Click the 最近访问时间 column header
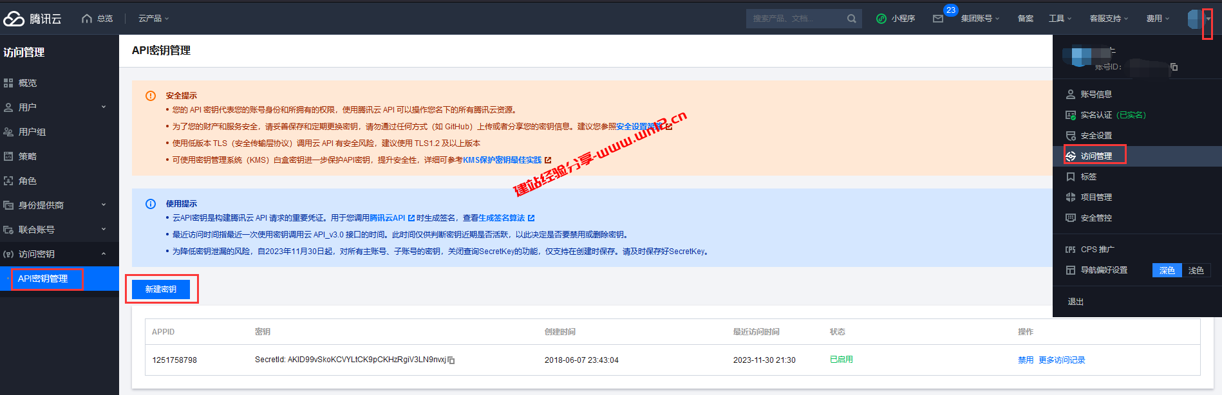The image size is (1222, 395). 756,332
